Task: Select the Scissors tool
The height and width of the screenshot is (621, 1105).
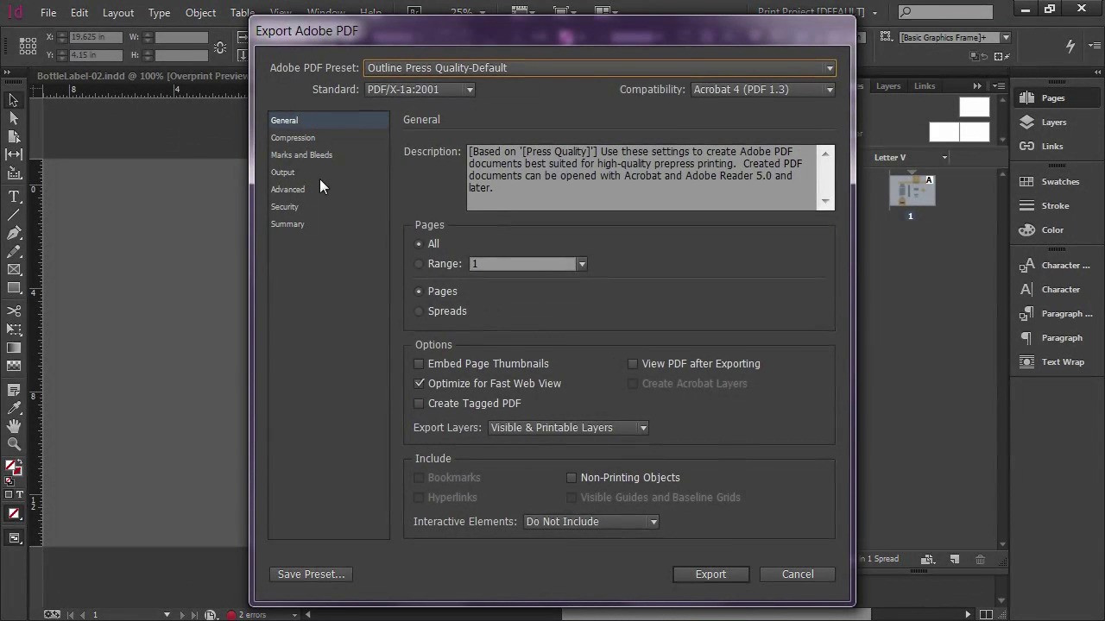Action: [x=14, y=310]
